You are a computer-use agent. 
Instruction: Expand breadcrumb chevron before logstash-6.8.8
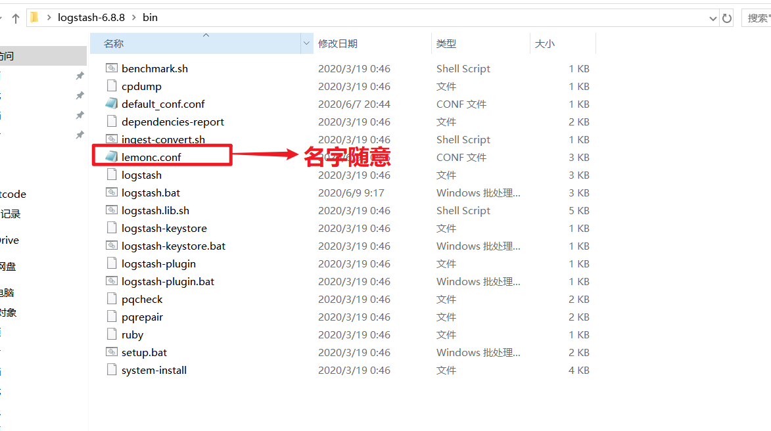49,18
